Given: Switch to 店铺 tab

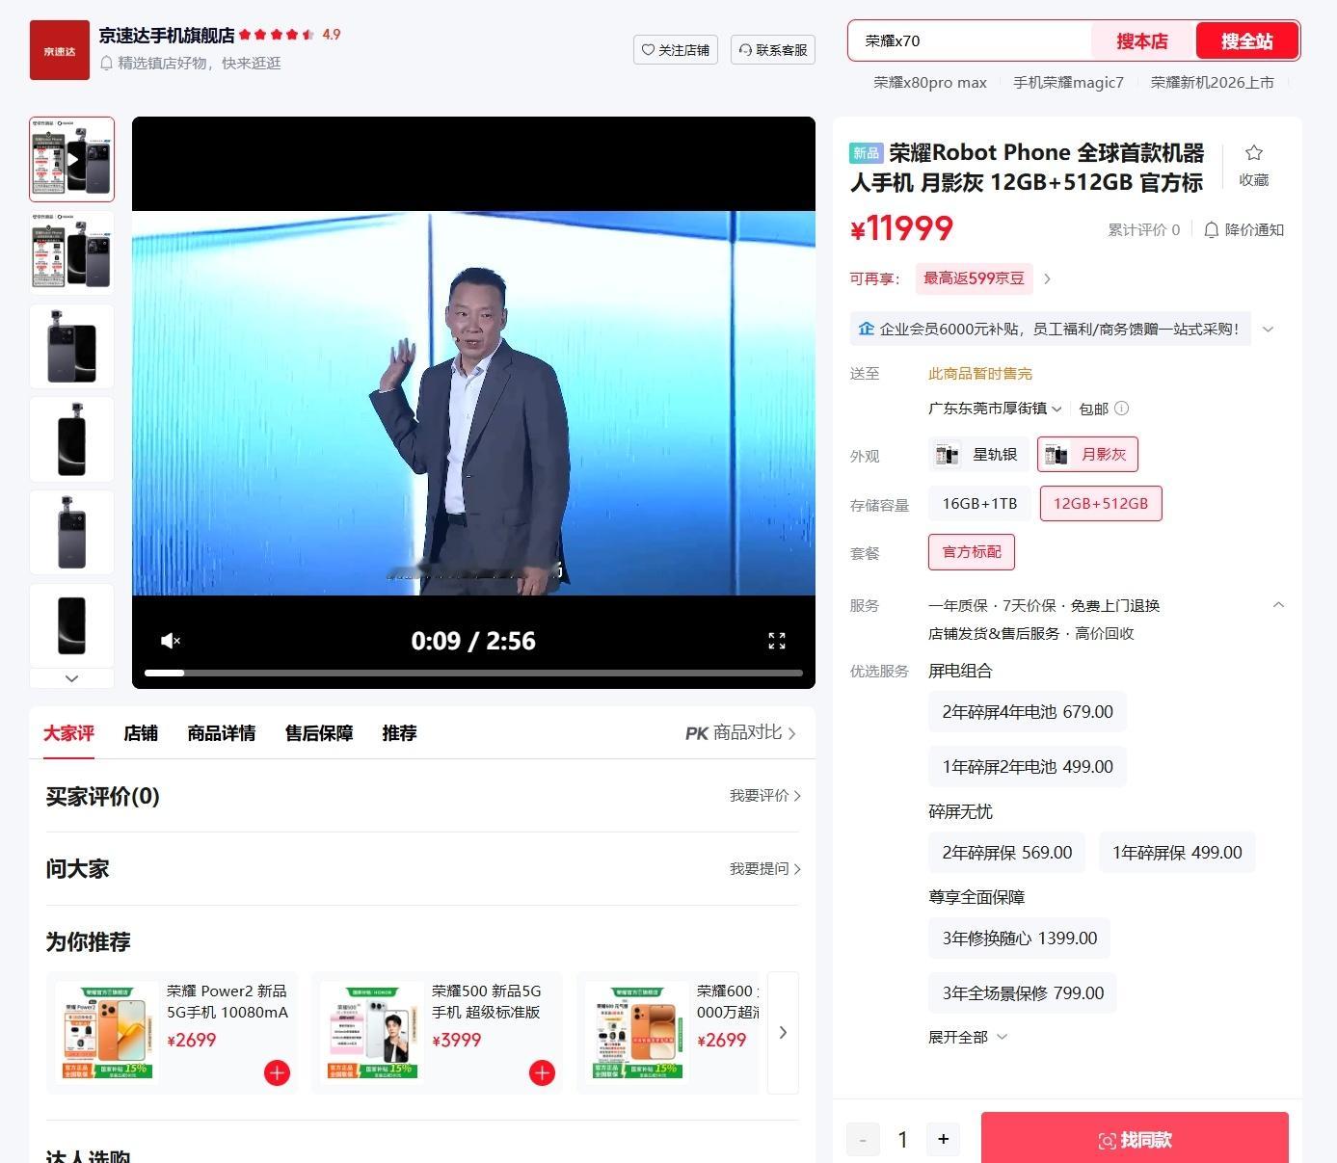Looking at the screenshot, I should tap(141, 733).
